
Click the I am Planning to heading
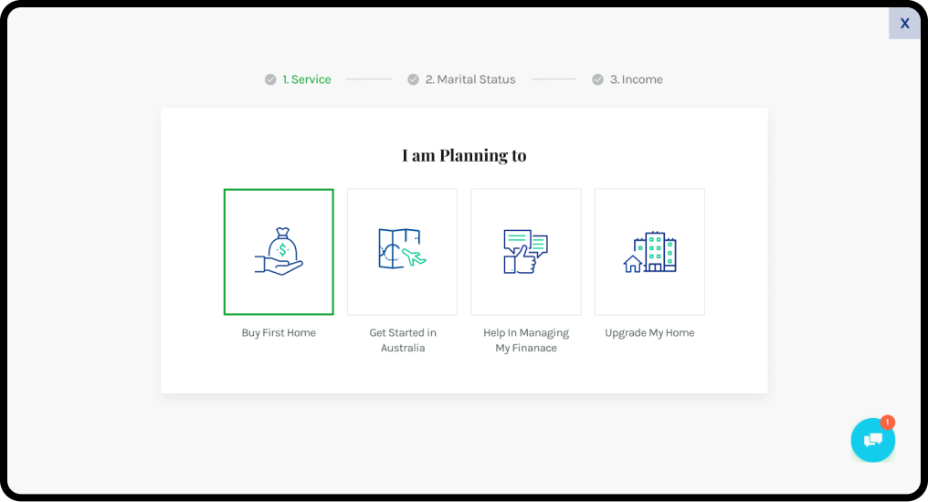tap(464, 155)
